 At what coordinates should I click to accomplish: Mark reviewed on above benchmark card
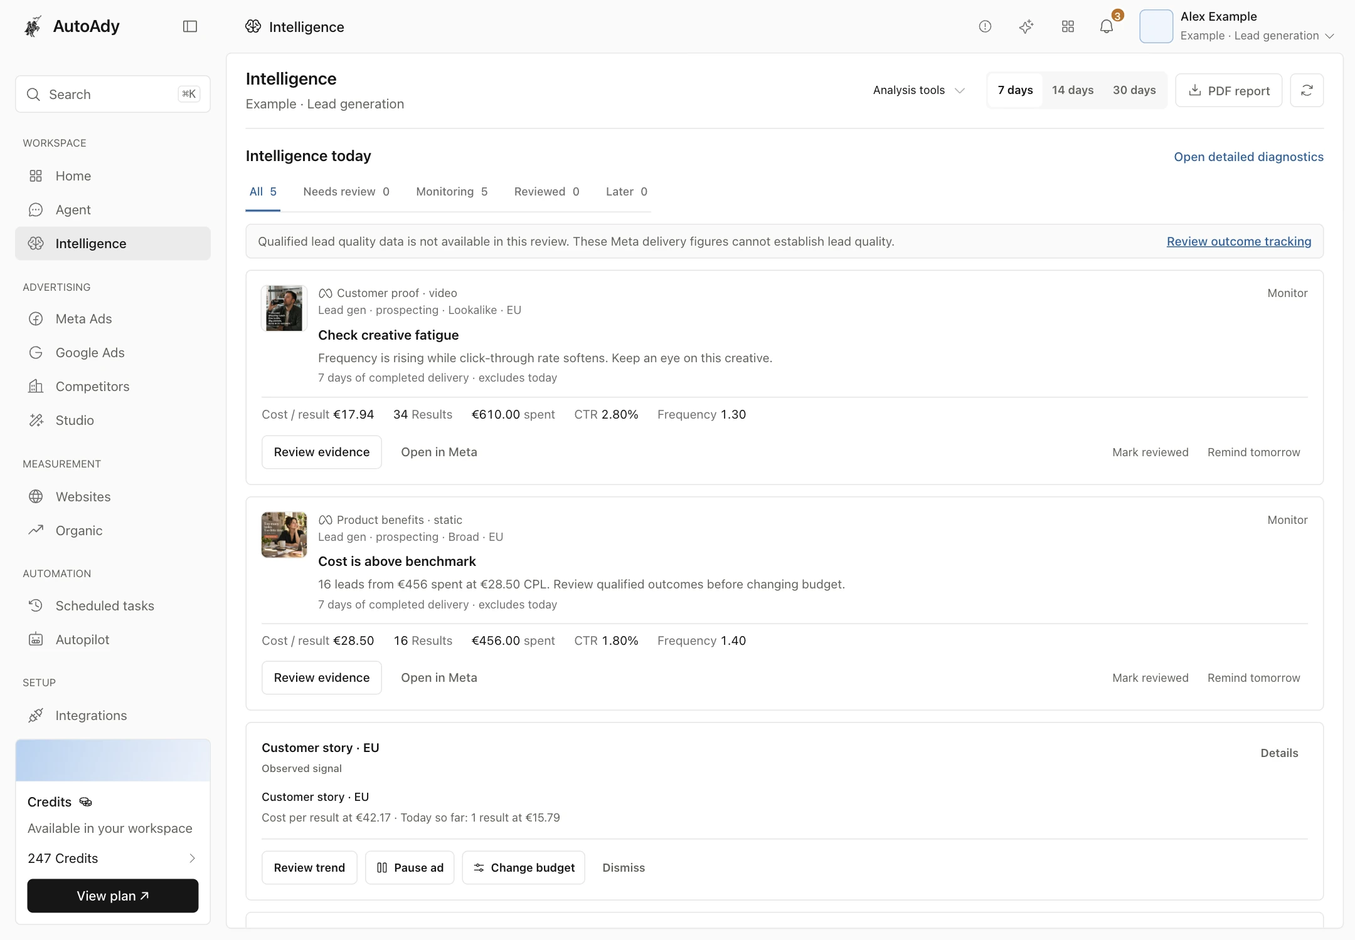(1150, 677)
